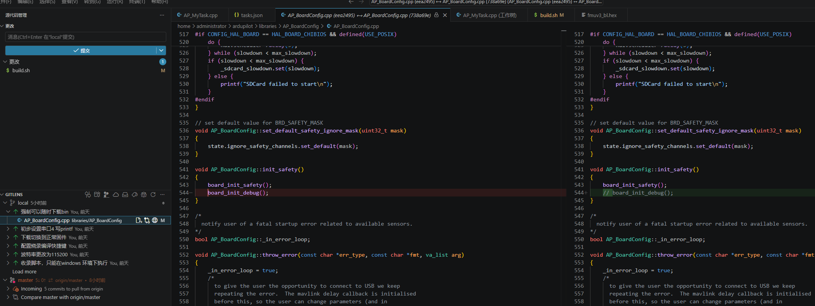The height and width of the screenshot is (306, 815).
Task: Click C++ file icon in breadcrumb AP_BoardConfig.cpp
Action: [329, 26]
